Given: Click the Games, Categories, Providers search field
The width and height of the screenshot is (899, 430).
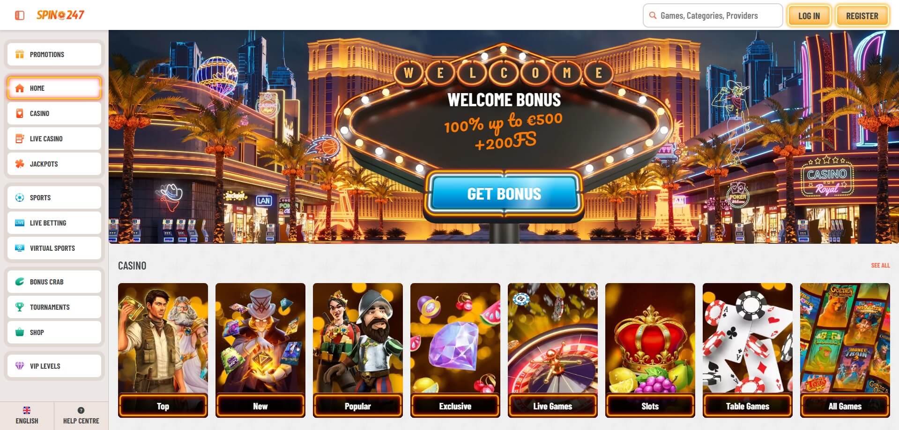Looking at the screenshot, I should point(713,15).
